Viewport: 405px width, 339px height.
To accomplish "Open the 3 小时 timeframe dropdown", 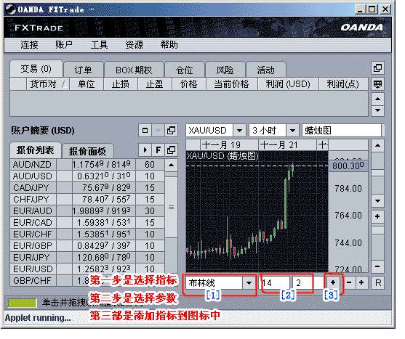I will click(292, 131).
